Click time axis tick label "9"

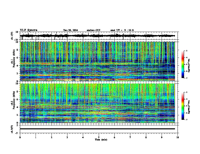click(162, 137)
